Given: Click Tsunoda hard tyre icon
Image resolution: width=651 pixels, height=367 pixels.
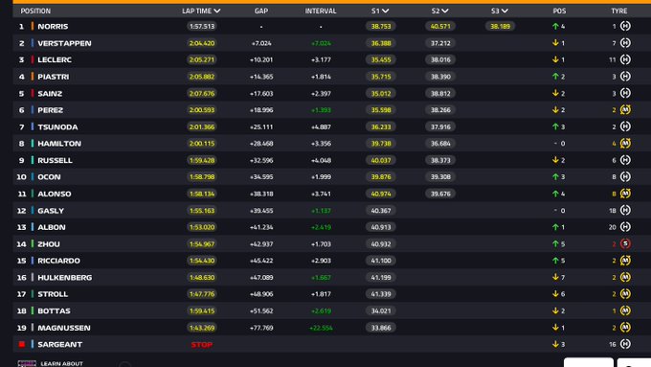Looking at the screenshot, I should click(625, 126).
